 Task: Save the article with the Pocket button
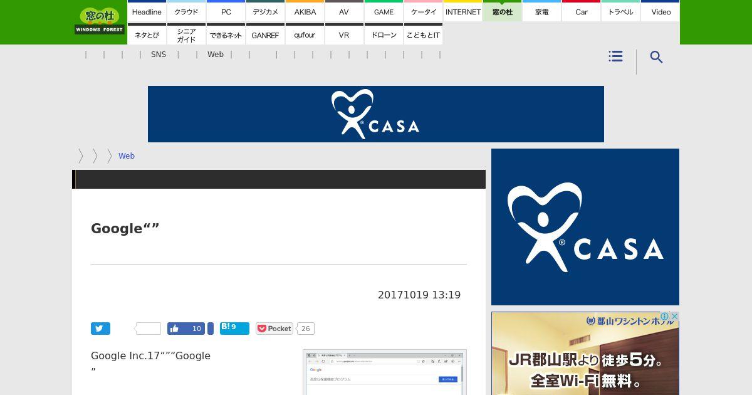(274, 329)
